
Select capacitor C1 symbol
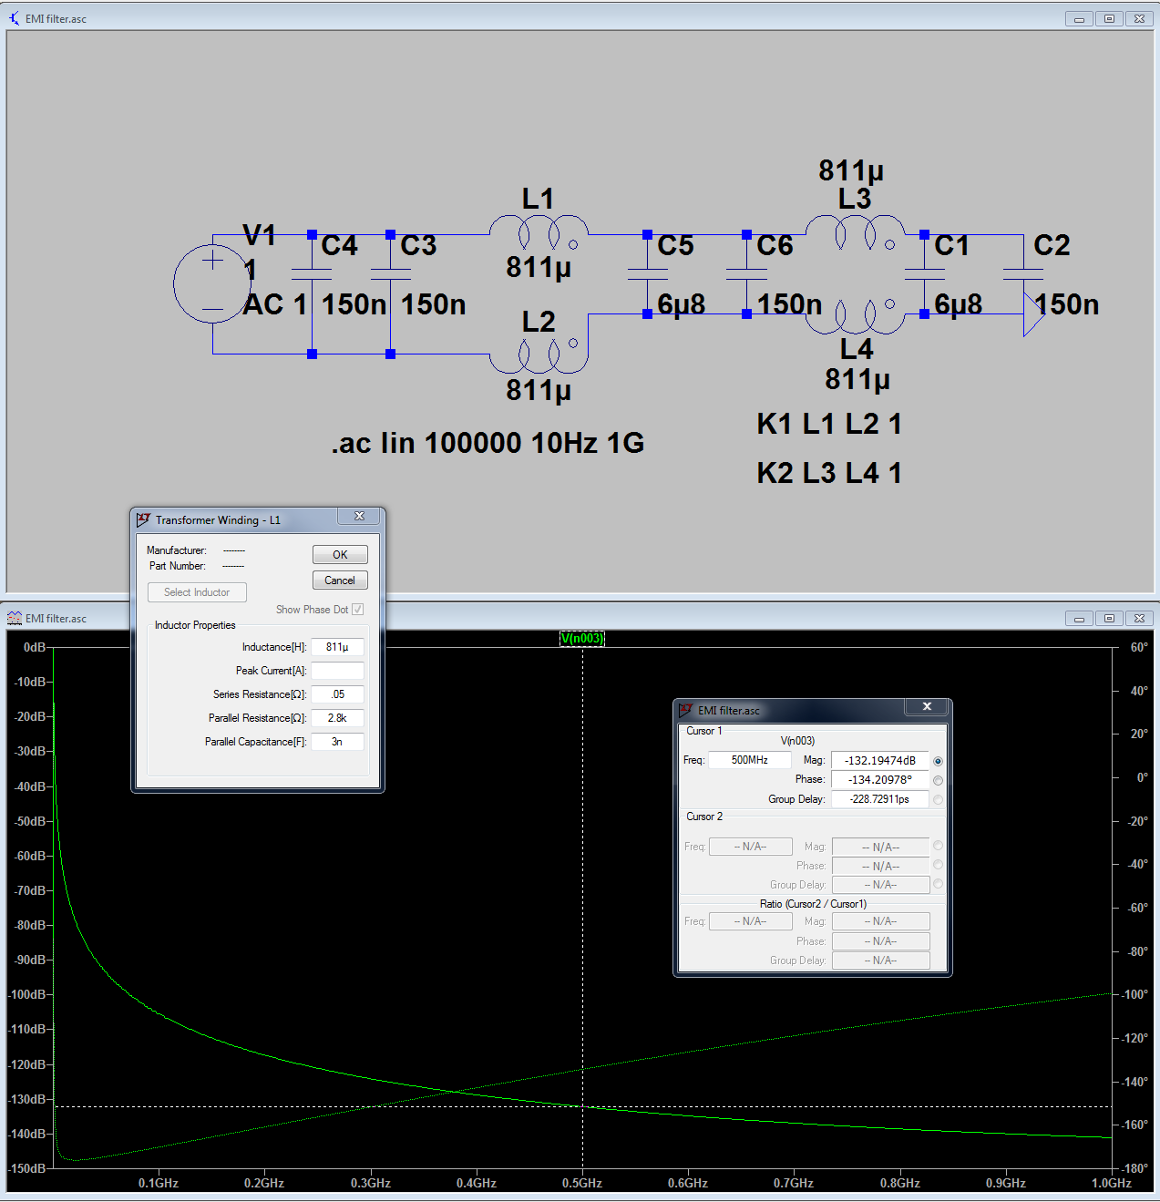click(924, 273)
